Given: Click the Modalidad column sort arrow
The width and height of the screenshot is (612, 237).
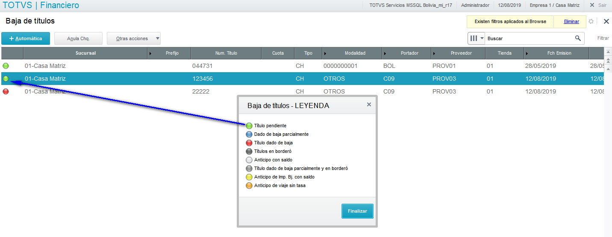Looking at the screenshot, I should click(x=325, y=53).
